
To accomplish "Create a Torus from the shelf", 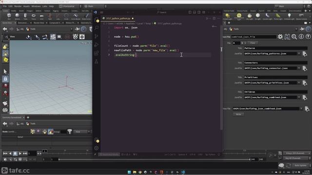I will click(34, 16).
